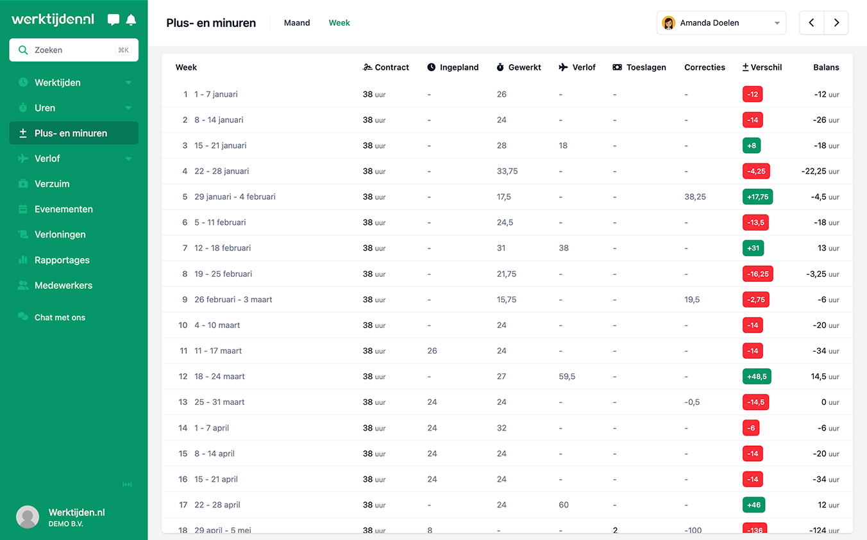Open the Medewerkers menu item

[74, 285]
